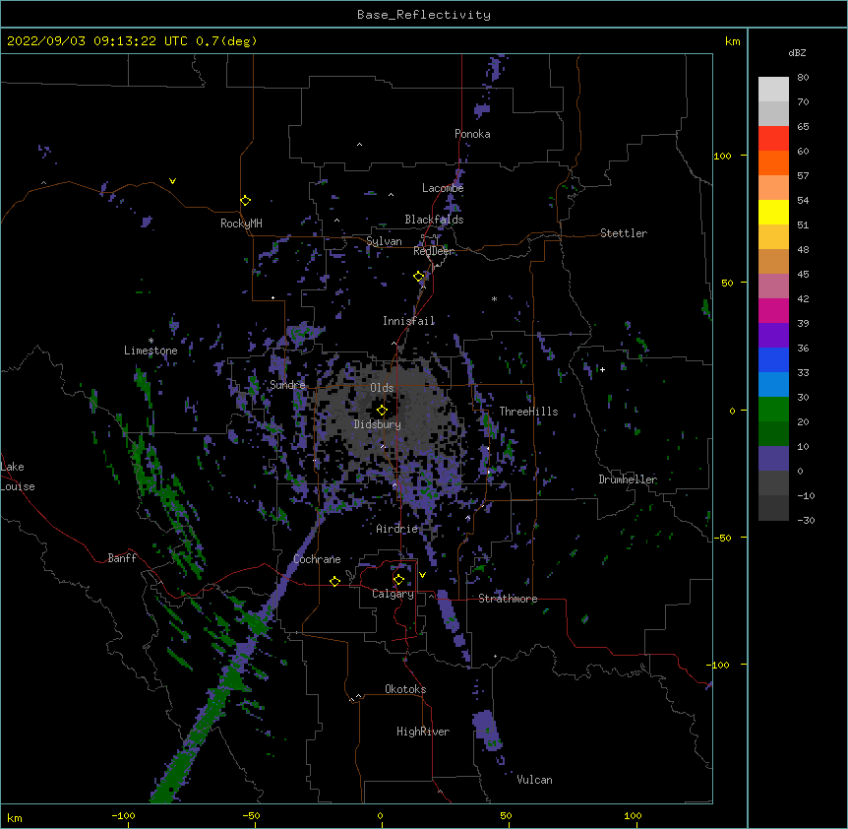Click the Ponoka city label

(472, 134)
